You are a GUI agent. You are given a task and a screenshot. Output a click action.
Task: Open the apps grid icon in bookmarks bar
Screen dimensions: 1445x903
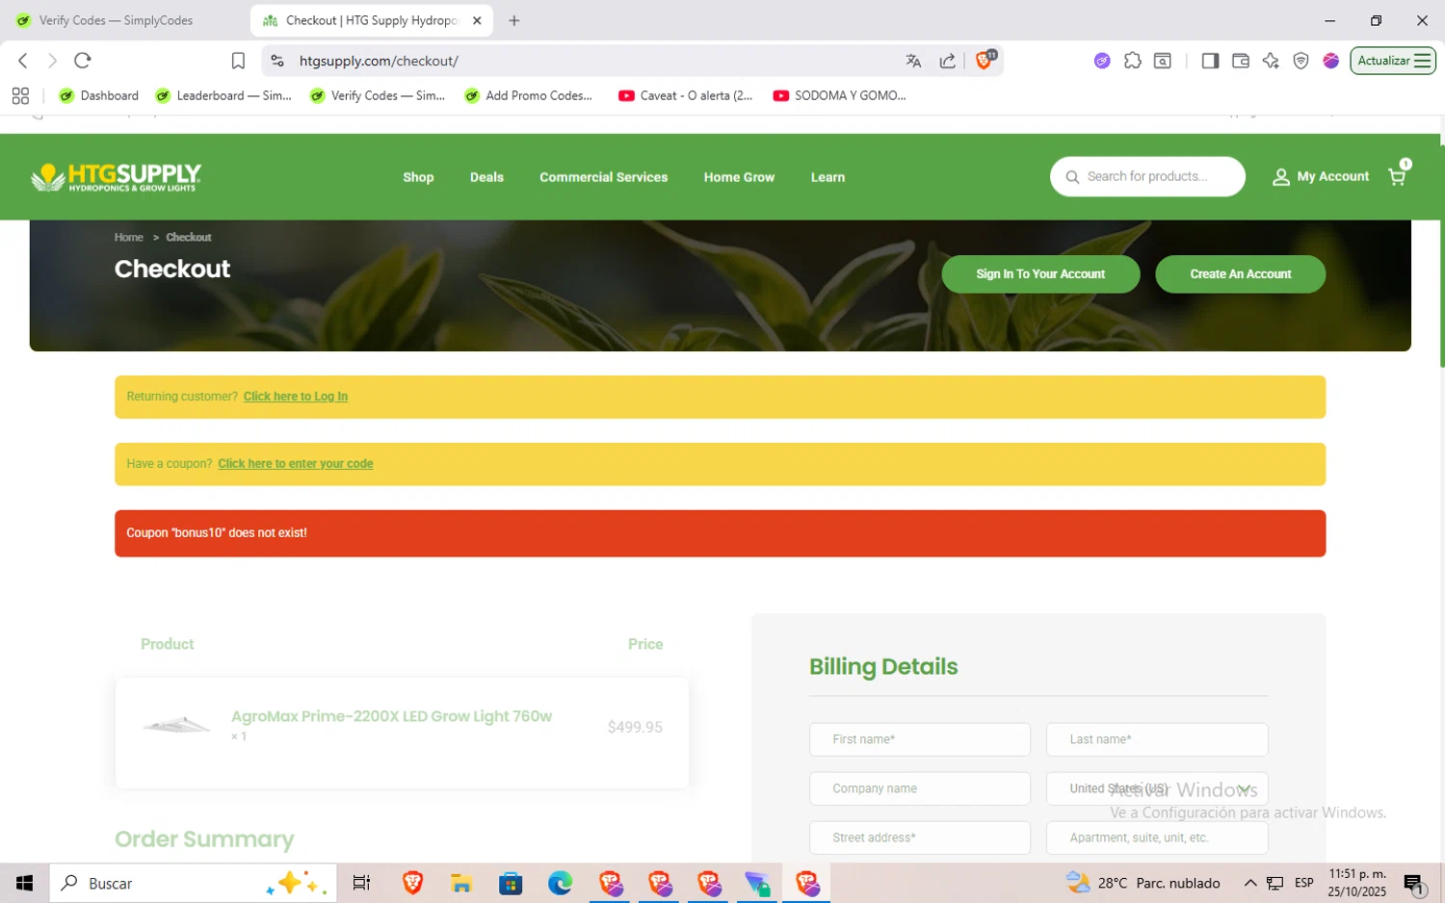pyautogui.click(x=20, y=95)
